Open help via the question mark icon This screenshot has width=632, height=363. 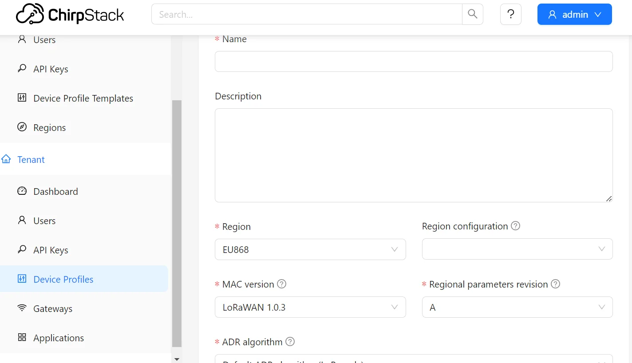(511, 14)
